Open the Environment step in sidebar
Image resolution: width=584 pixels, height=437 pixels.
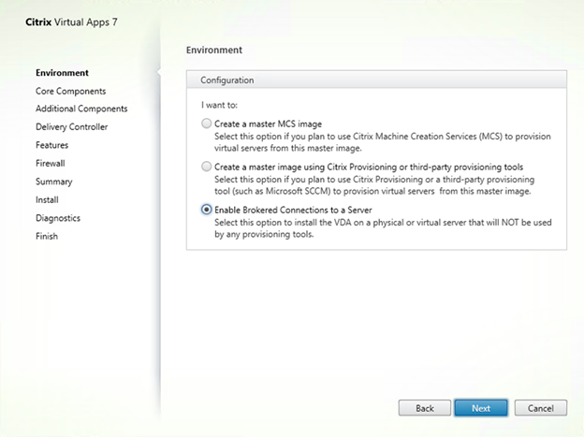[x=62, y=73]
